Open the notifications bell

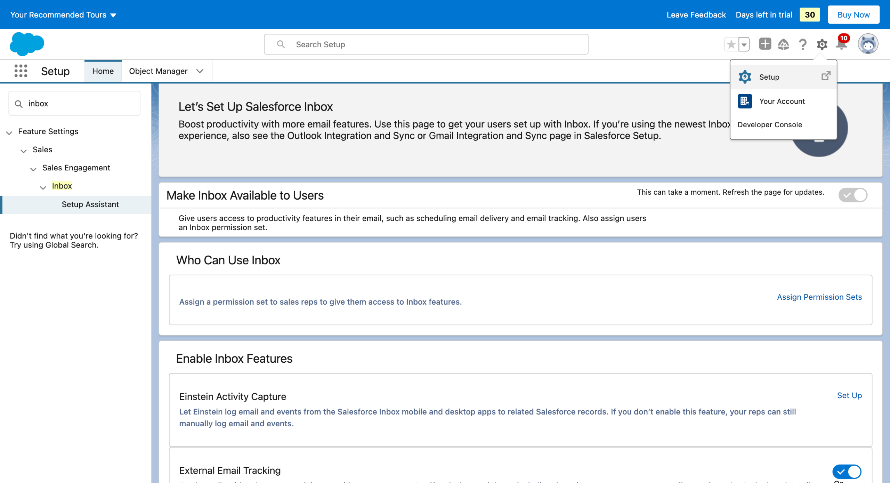(x=842, y=44)
